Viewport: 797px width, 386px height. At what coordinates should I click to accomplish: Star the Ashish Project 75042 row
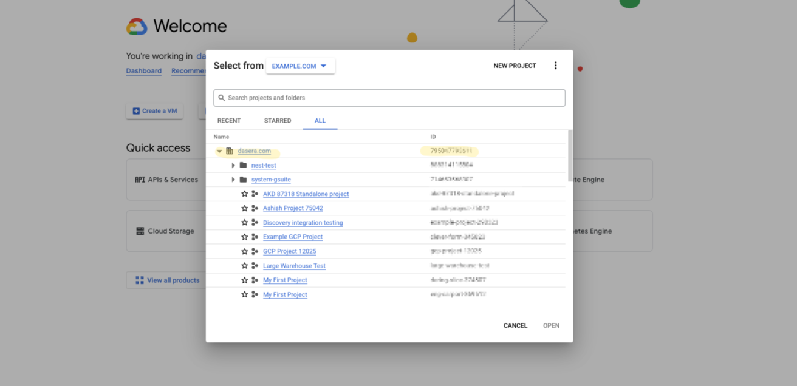[245, 208]
